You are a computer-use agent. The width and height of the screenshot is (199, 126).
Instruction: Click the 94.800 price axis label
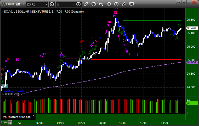pos(191,74)
